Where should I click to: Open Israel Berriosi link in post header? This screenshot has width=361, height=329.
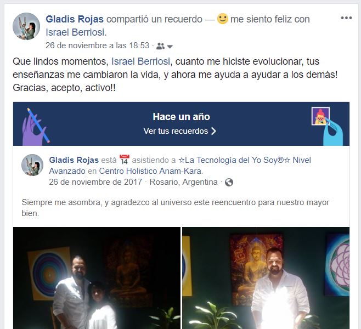[75, 32]
